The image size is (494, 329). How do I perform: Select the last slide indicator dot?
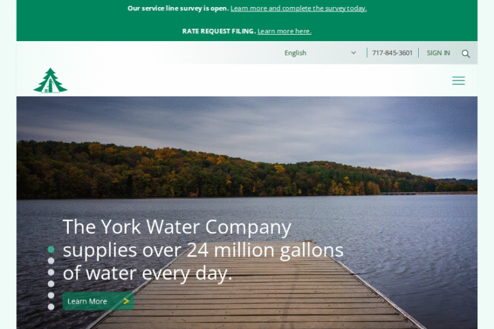coord(51,307)
